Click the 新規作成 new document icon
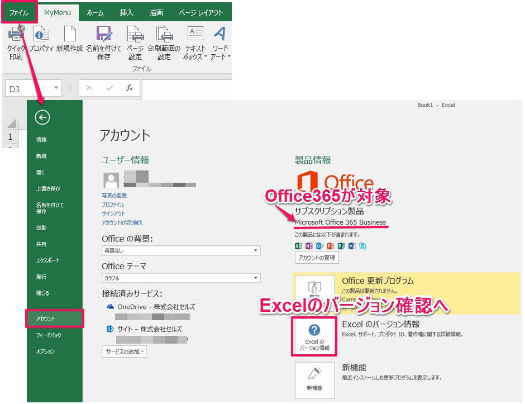525x404 pixels. point(70,40)
